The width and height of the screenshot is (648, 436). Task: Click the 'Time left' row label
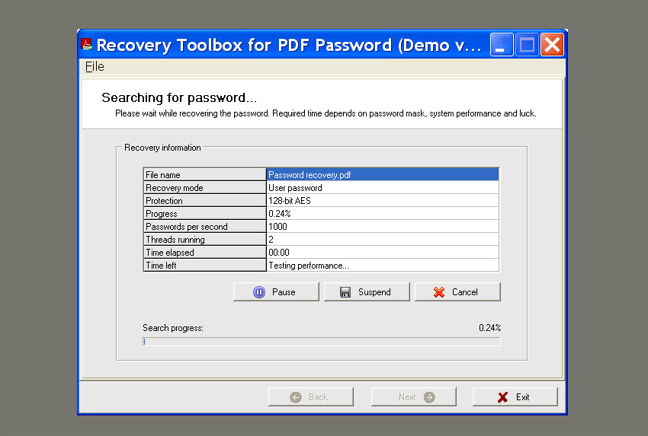(204, 266)
